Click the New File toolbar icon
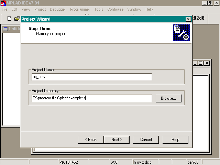 click(10, 19)
